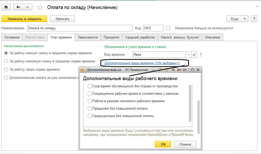Select За работу полную смену radio option

(x=6, y=53)
